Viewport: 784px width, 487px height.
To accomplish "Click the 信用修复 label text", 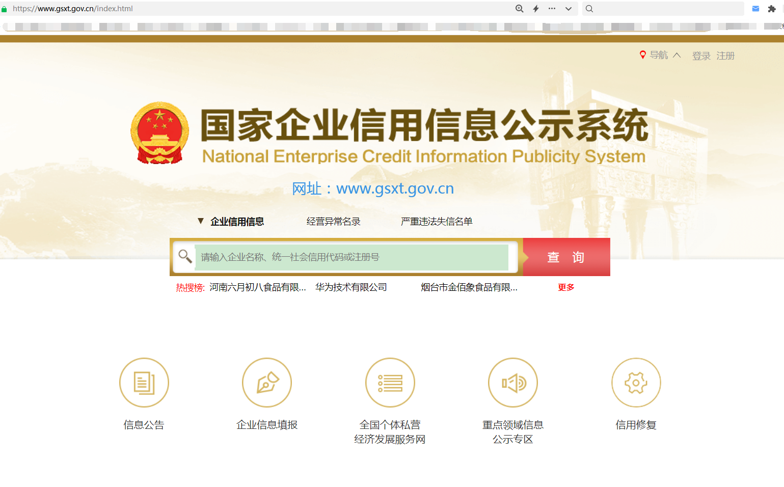I will (636, 425).
